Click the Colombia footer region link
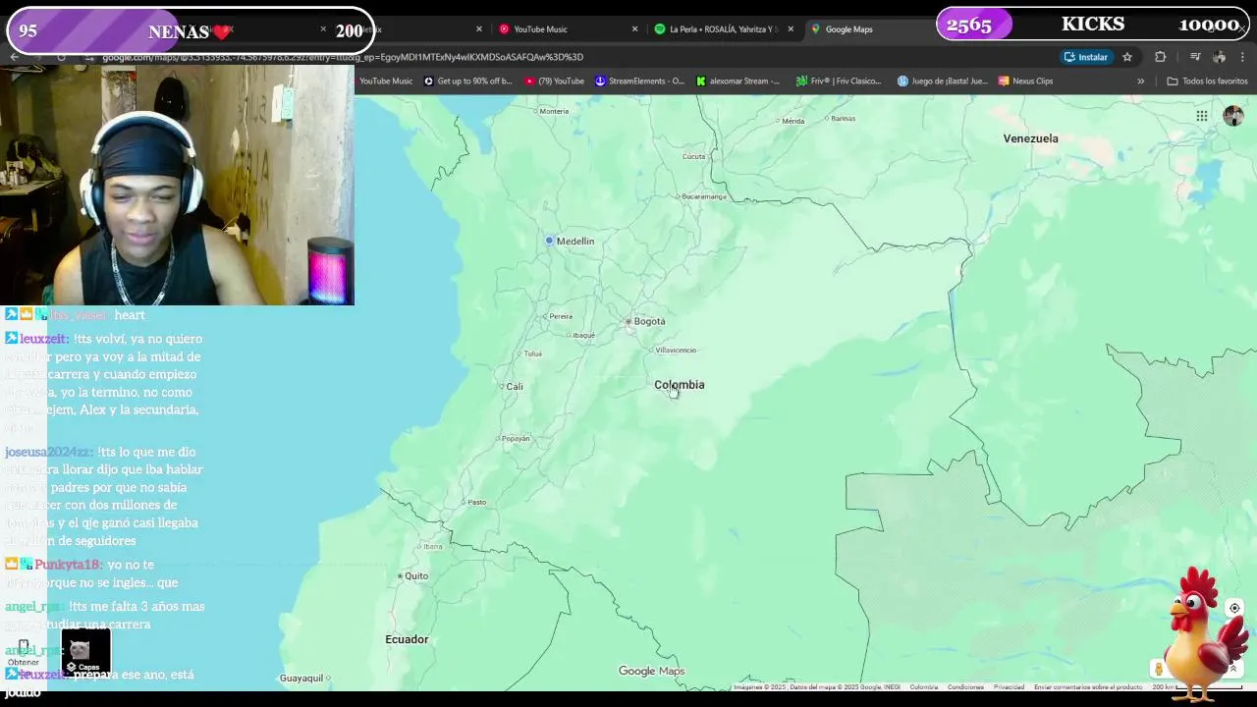 tap(924, 687)
